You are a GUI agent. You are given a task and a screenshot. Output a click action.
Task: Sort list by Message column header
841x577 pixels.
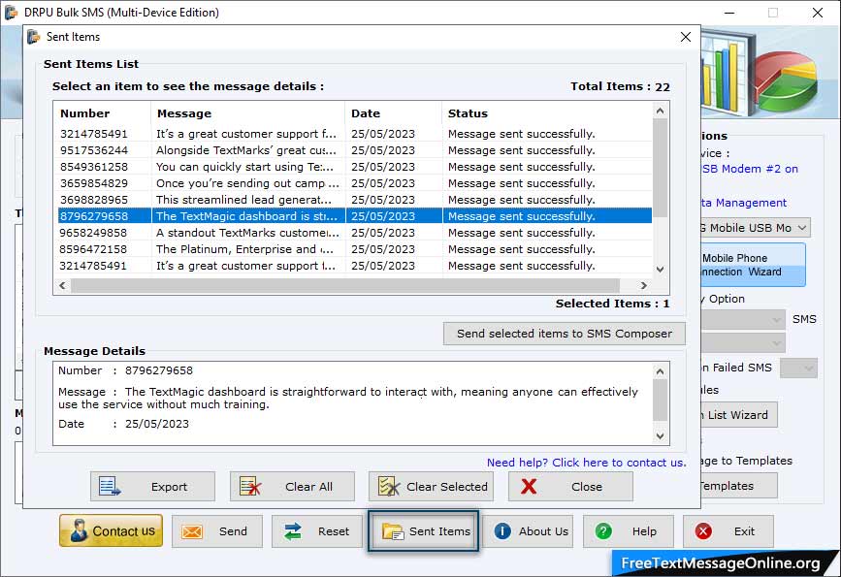(248, 113)
